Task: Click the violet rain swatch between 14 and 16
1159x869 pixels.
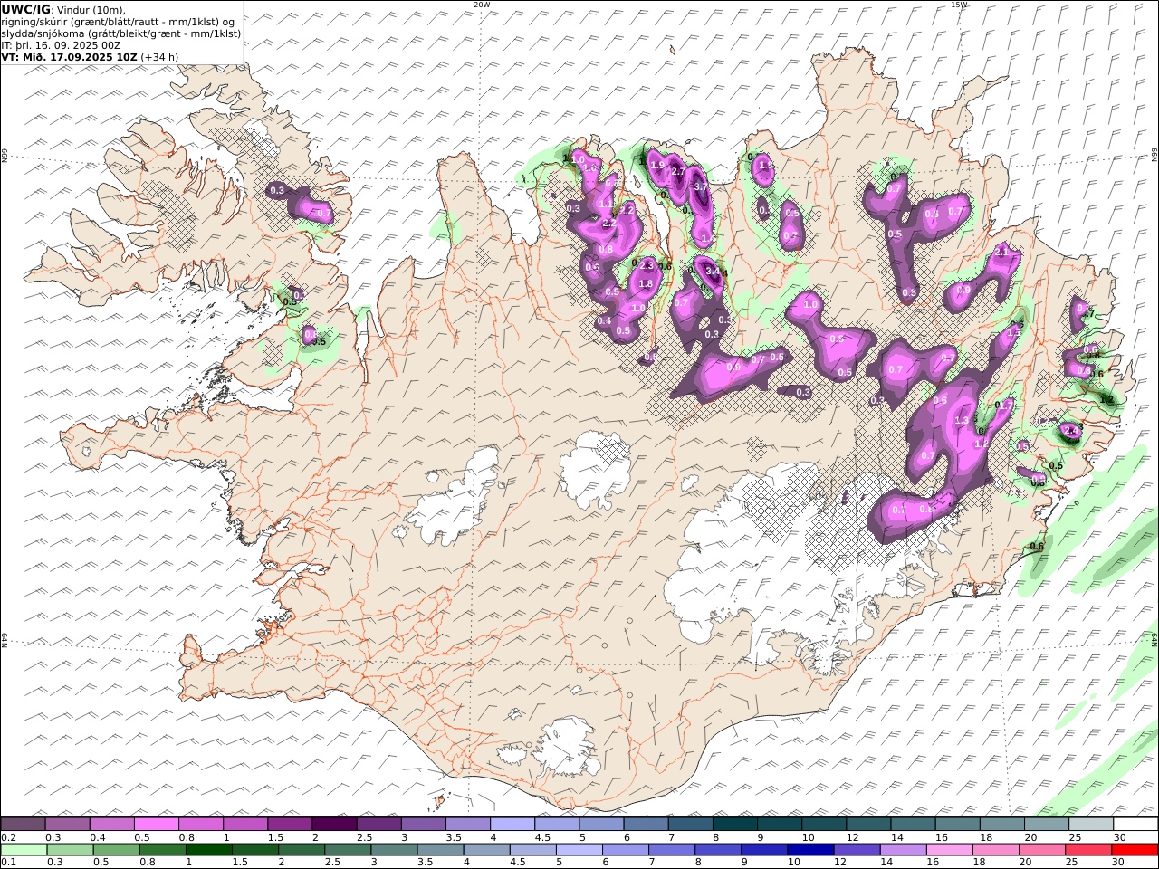Action: [x=903, y=849]
